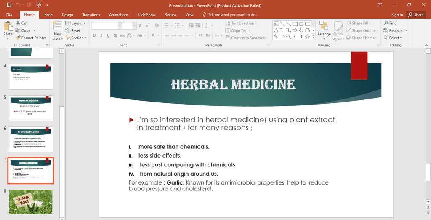Select the star shape in shapes gallery
This screenshot has height=220, width=431.
click(307, 37)
